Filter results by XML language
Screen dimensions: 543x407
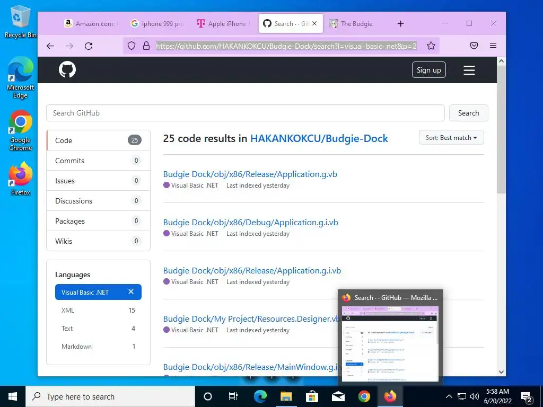click(x=98, y=310)
